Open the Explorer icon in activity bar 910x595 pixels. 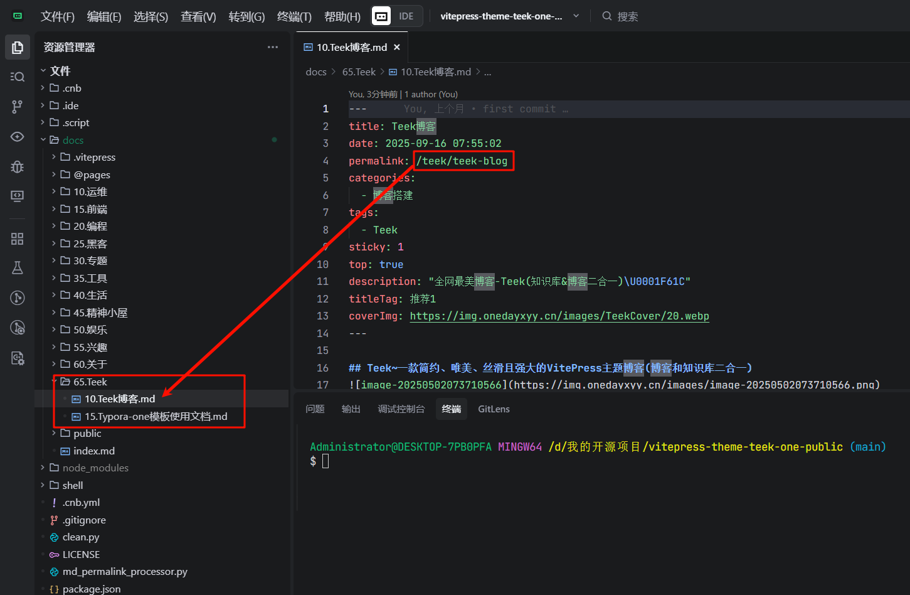click(x=18, y=48)
